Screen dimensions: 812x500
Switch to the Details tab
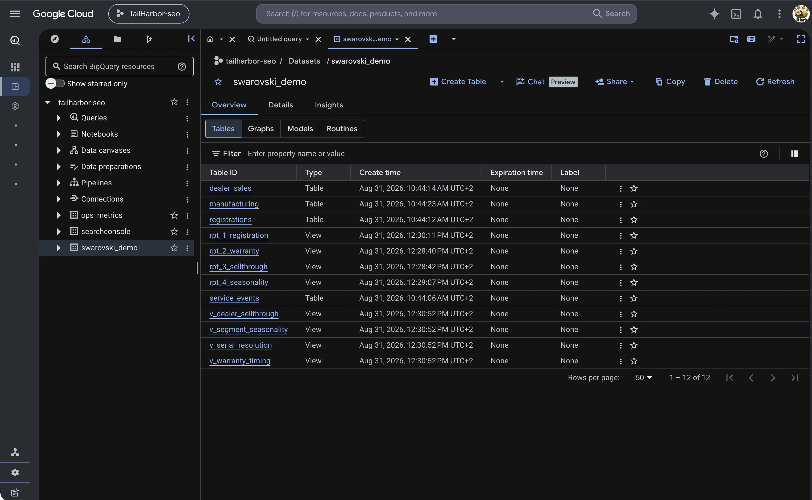[x=280, y=105]
